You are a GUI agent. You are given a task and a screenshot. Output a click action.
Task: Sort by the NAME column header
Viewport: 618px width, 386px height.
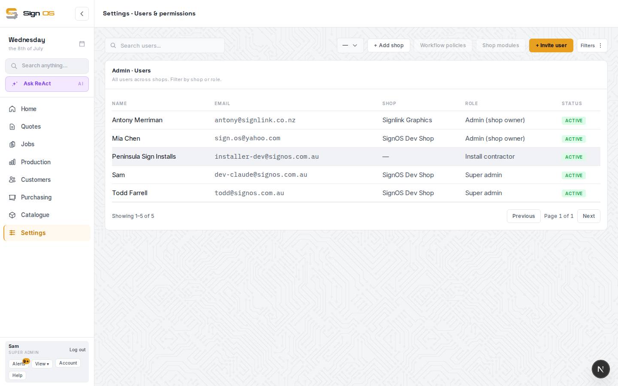119,103
